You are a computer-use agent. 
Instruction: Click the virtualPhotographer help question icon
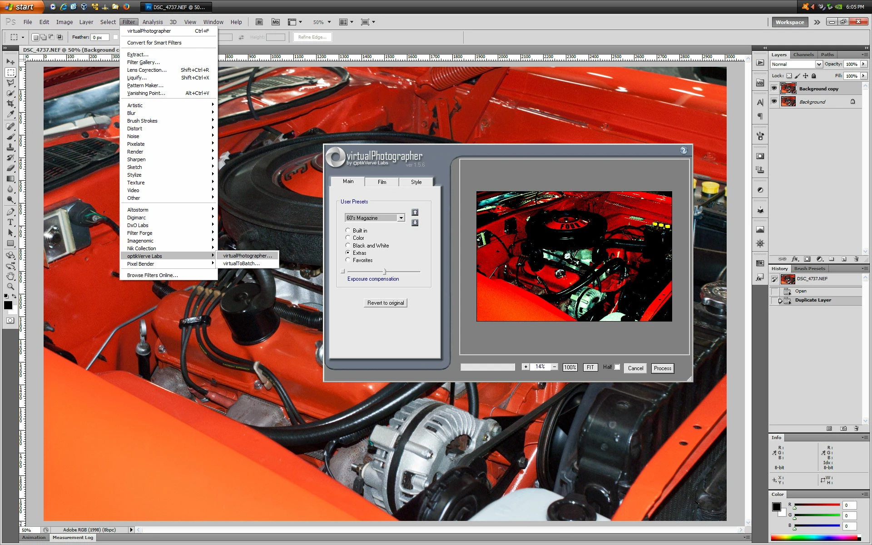tap(684, 150)
